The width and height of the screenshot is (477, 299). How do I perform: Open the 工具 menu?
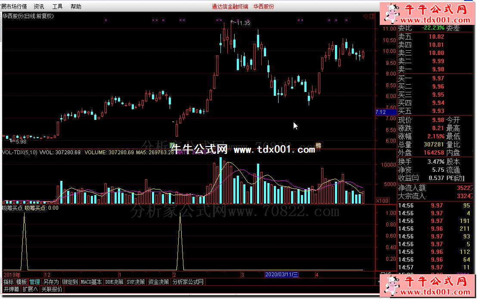point(58,6)
